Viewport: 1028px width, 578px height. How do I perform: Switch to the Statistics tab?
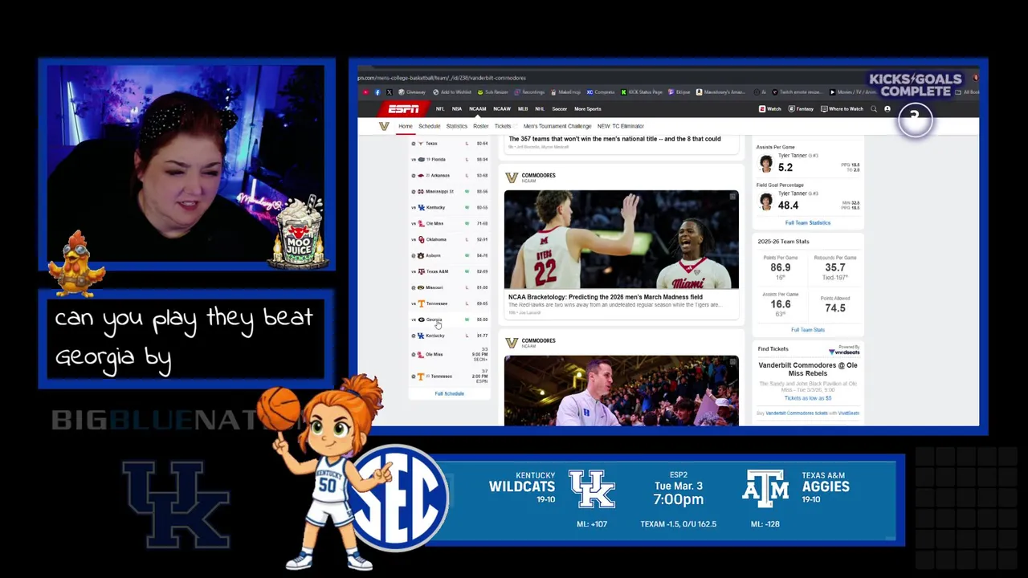point(457,126)
